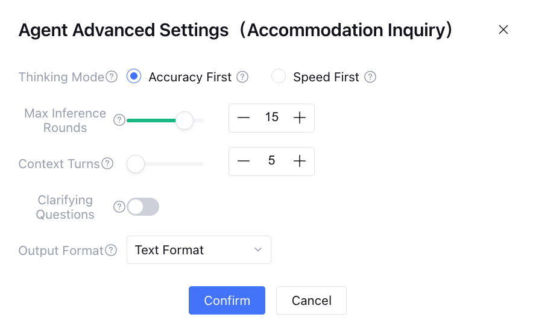Click Context Turns help icon

pyautogui.click(x=107, y=163)
